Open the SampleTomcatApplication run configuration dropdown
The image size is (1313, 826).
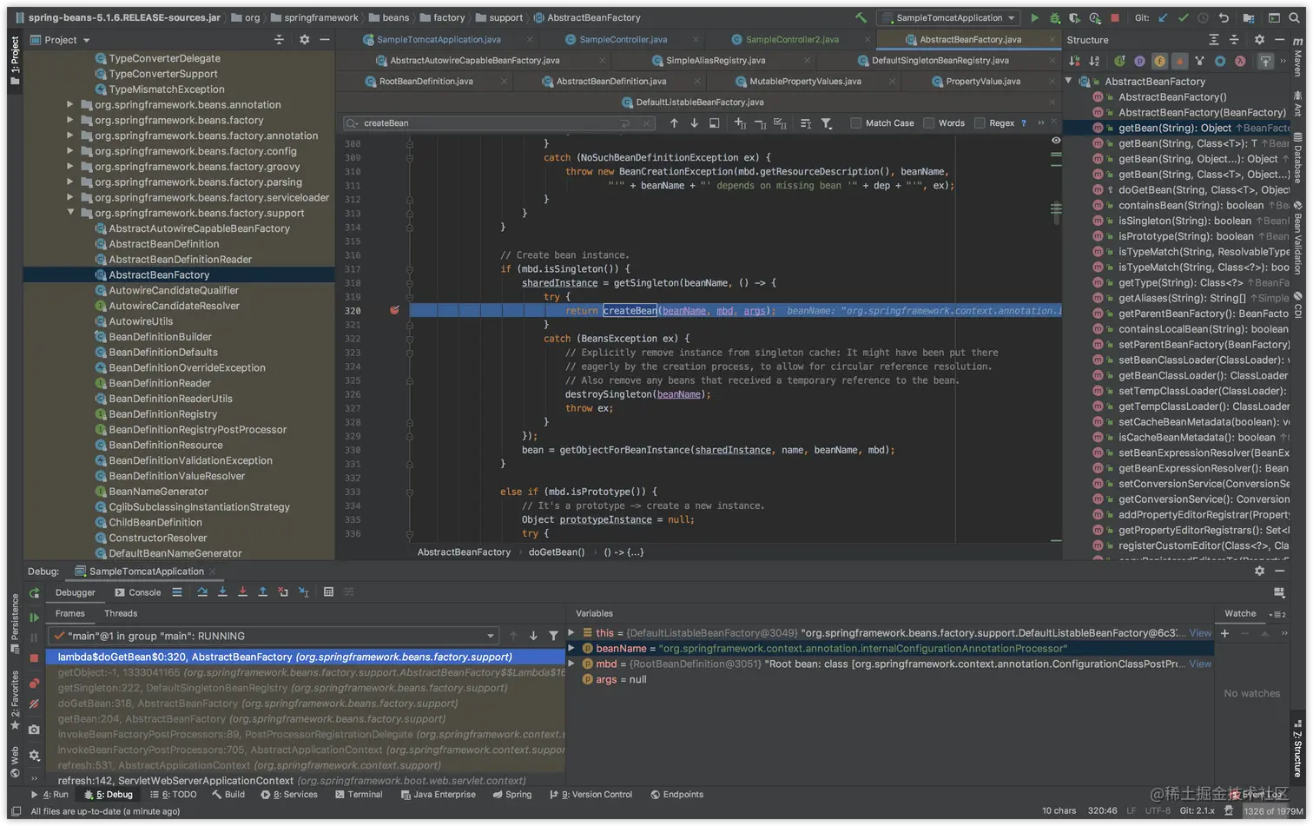pos(947,17)
